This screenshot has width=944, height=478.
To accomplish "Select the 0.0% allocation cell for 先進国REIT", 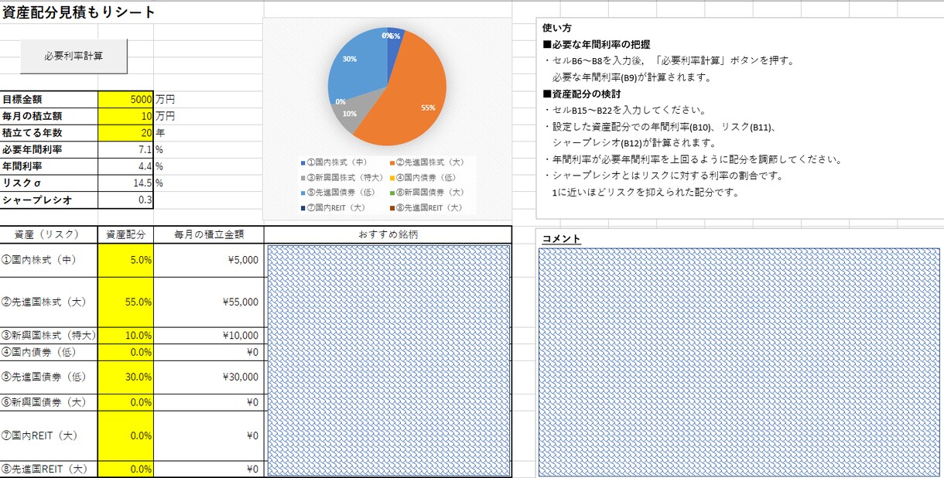I will click(126, 469).
